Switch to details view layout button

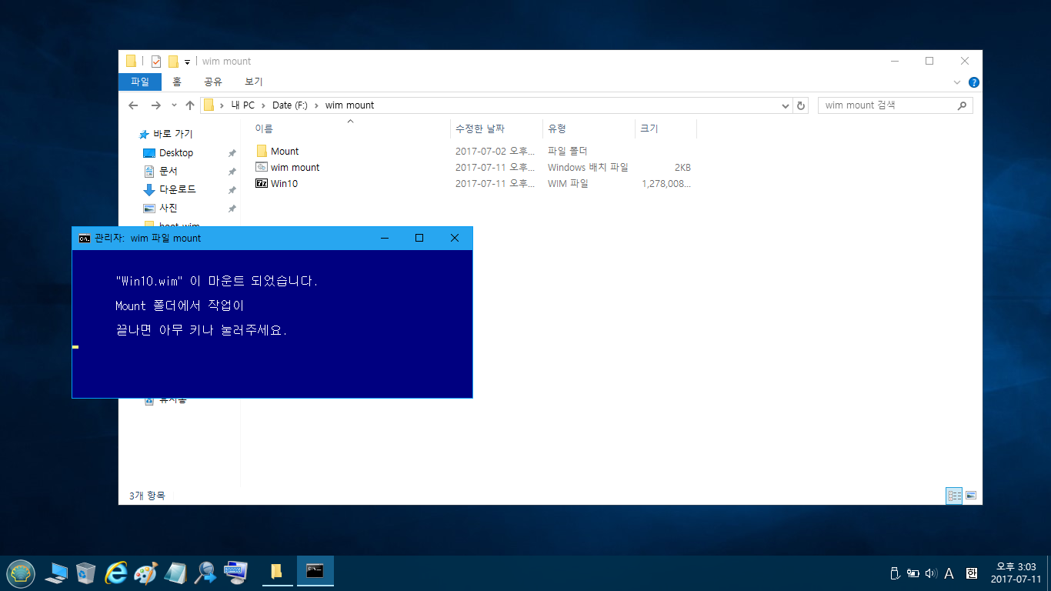click(954, 496)
